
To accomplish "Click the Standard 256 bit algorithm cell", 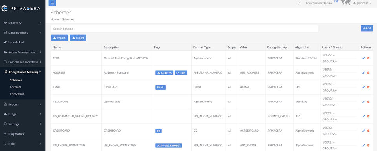I will pos(306,58).
